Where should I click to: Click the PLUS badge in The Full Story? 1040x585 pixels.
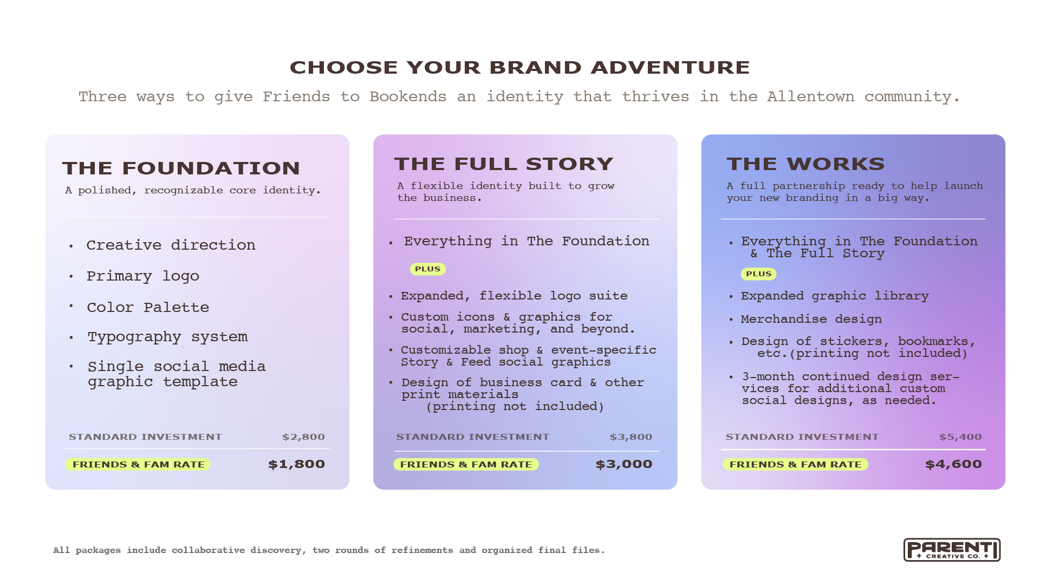click(x=428, y=269)
